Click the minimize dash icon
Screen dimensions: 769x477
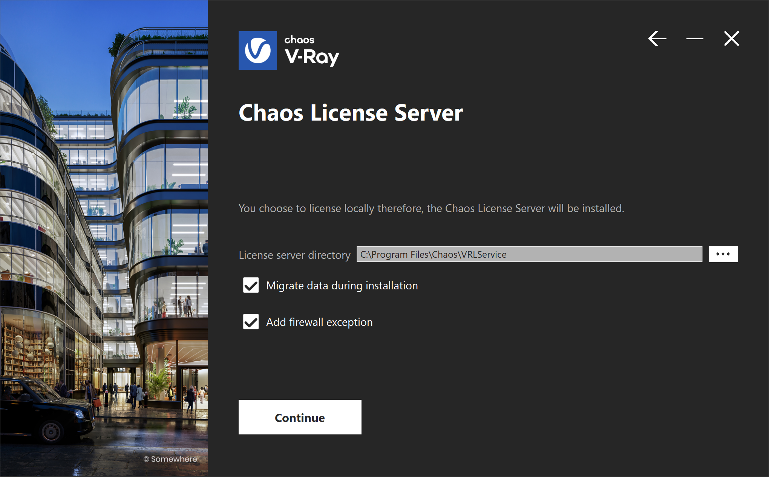[x=694, y=38]
